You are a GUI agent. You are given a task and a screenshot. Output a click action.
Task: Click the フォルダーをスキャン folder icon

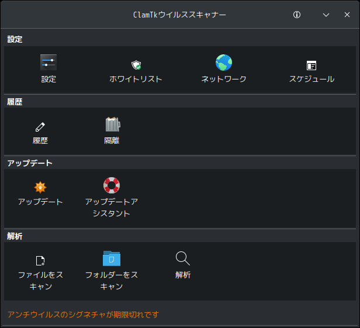pyautogui.click(x=112, y=258)
